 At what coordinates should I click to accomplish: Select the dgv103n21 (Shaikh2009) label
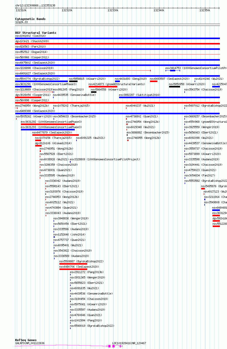(x=32, y=41)
